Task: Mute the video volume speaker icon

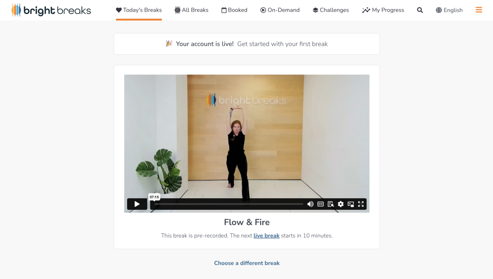Action: pyautogui.click(x=311, y=204)
